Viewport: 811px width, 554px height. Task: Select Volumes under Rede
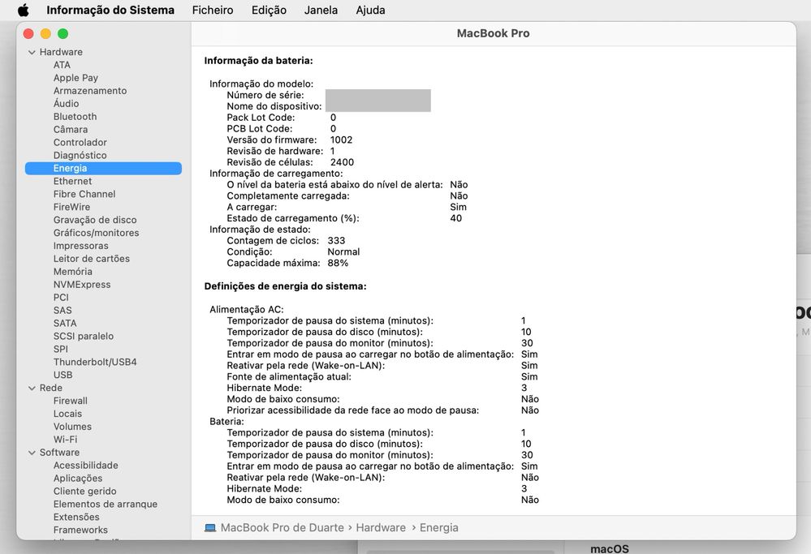tap(72, 427)
